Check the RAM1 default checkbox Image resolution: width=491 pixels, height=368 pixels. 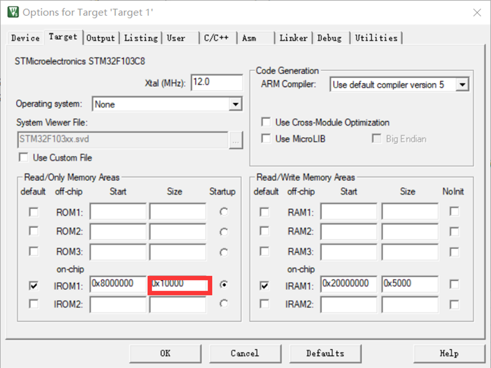point(265,212)
